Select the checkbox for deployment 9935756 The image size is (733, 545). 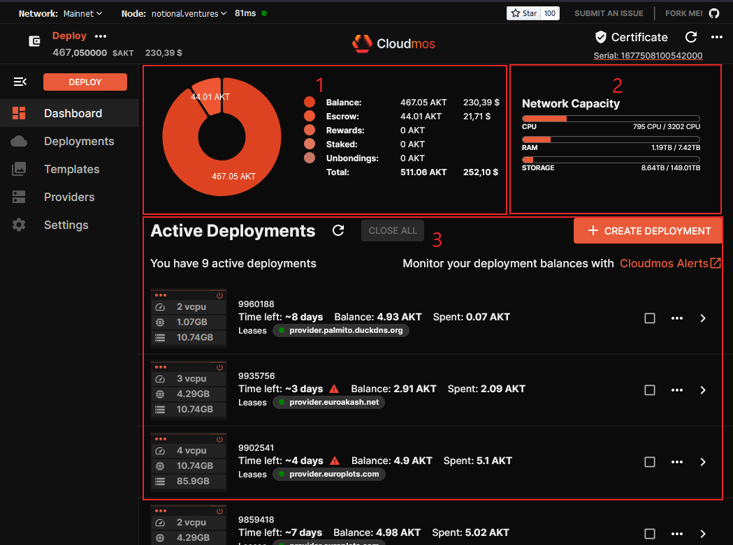[x=650, y=390]
